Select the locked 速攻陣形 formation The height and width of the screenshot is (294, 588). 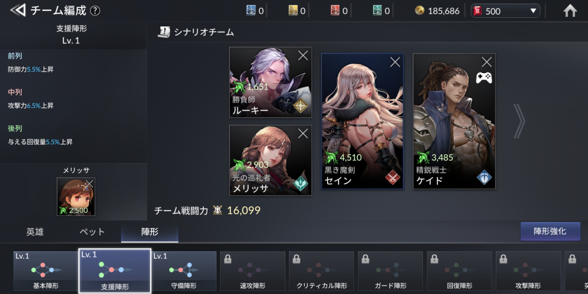252,271
